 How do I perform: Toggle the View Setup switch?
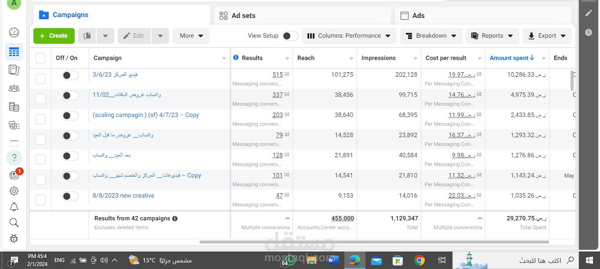290,36
